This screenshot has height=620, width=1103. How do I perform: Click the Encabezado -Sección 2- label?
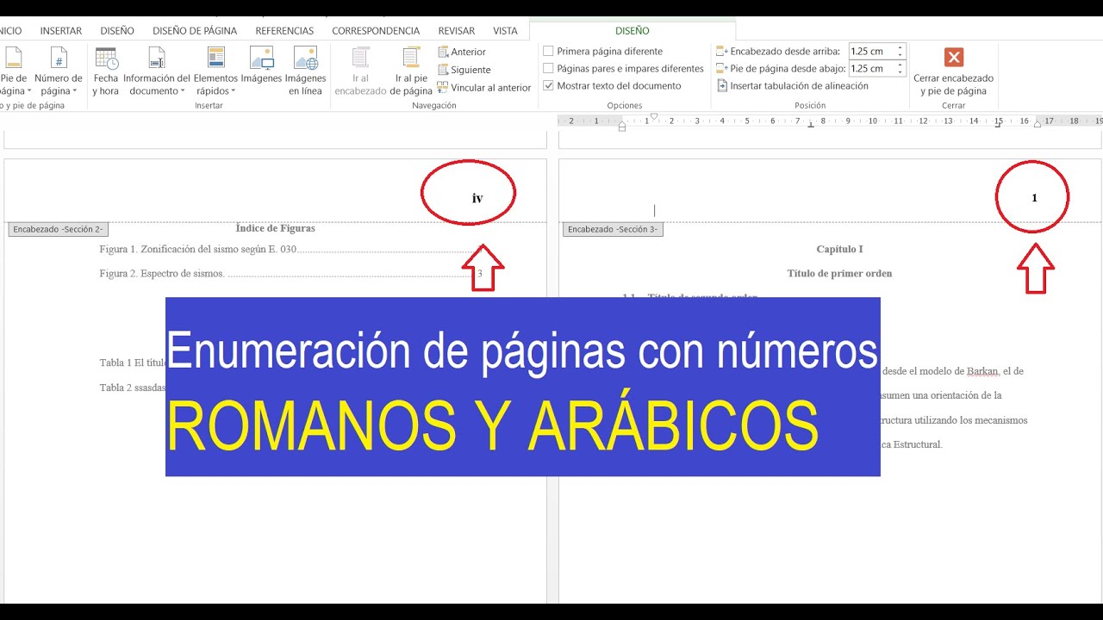pyautogui.click(x=58, y=230)
